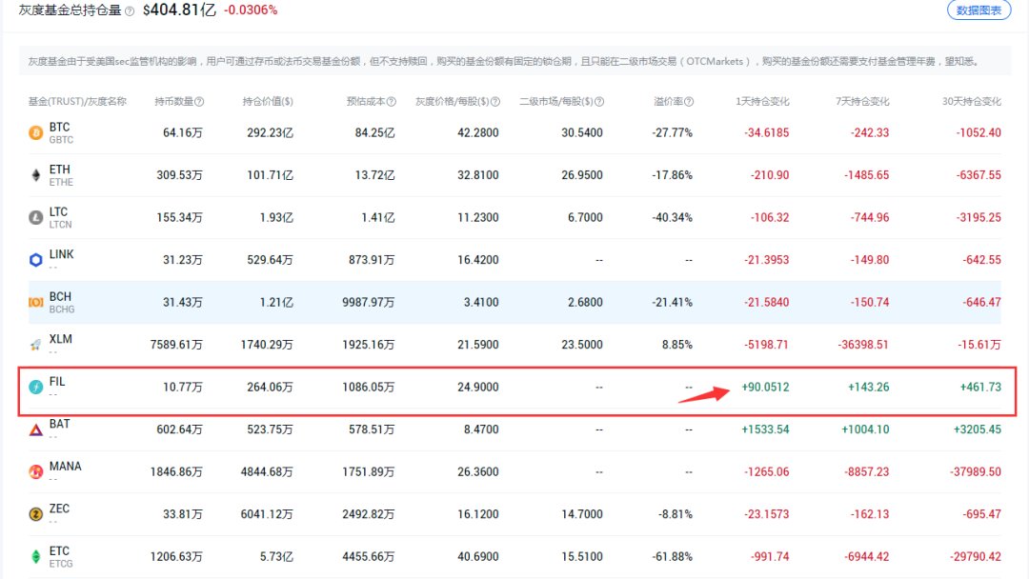Click the MANA coin icon
Image resolution: width=1029 pixels, height=579 pixels.
point(35,472)
